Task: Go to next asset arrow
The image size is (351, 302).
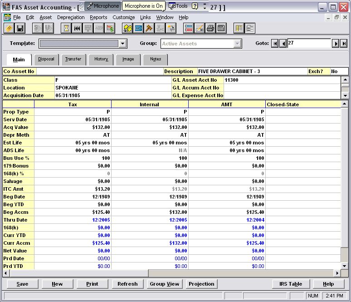Action: pos(336,44)
